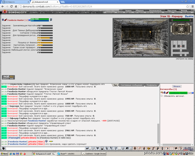Open the Chrome menu hamburger icon

click(192, 6)
